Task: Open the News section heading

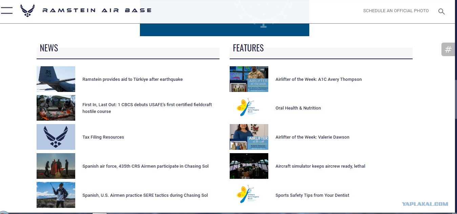Action: [49, 48]
